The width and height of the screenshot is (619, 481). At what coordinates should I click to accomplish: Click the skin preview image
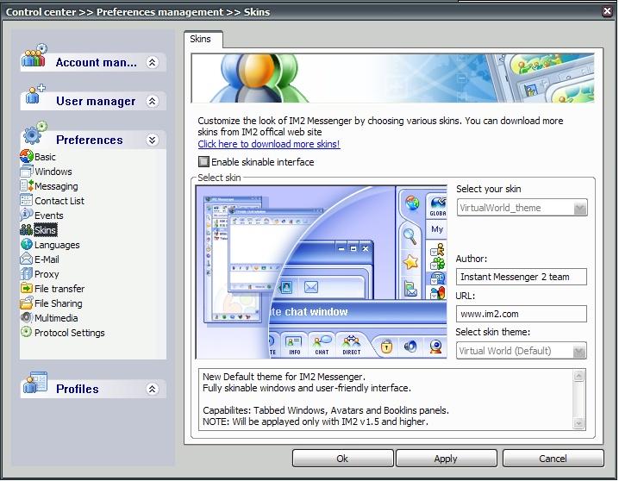click(x=322, y=272)
